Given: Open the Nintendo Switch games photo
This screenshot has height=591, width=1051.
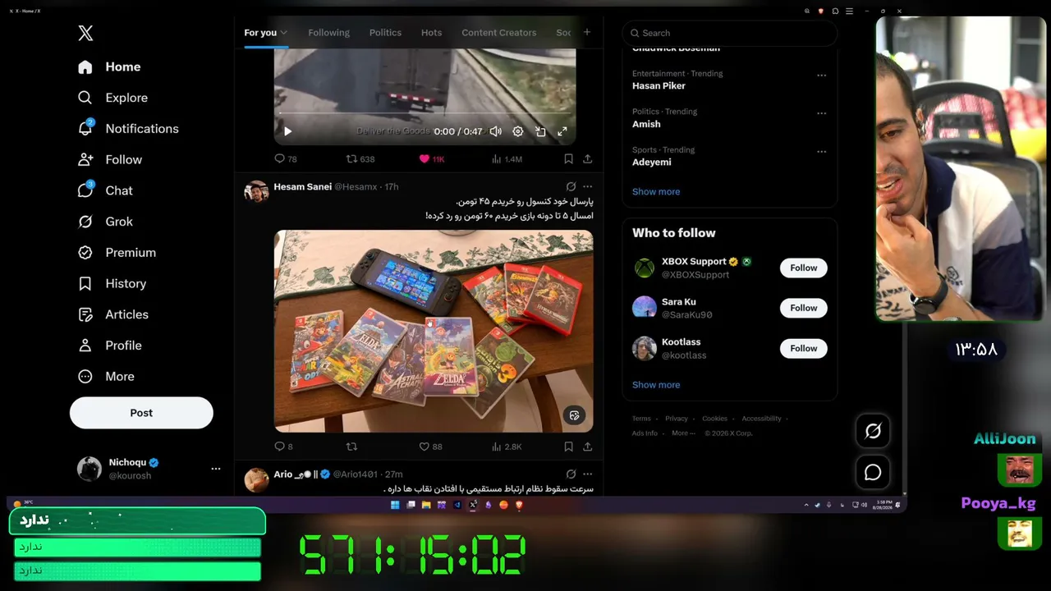Looking at the screenshot, I should (x=433, y=331).
